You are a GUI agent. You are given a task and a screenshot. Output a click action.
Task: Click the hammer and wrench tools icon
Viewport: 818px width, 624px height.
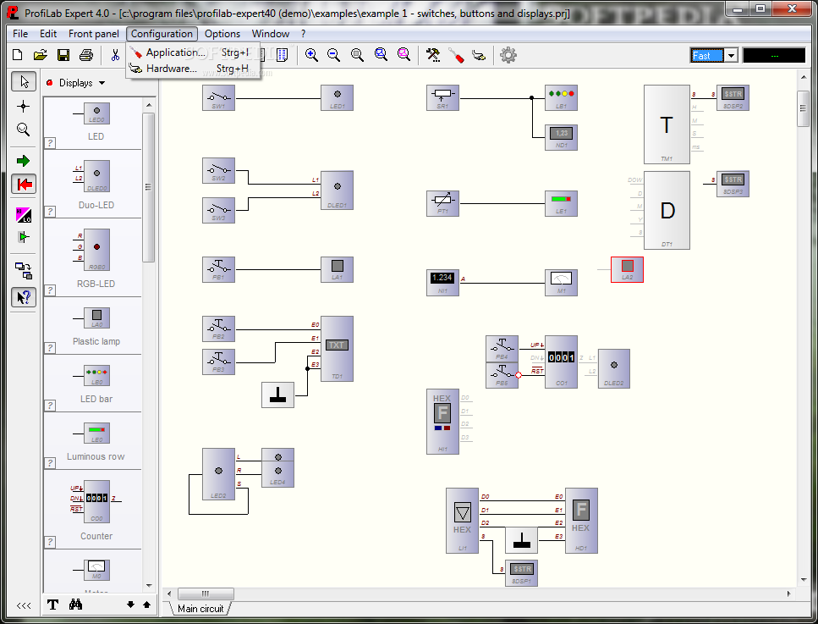pyautogui.click(x=433, y=55)
